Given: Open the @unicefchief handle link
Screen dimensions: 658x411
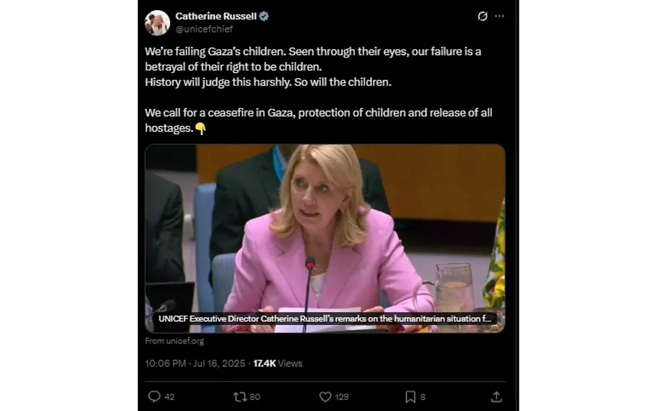Looking at the screenshot, I should point(204,29).
